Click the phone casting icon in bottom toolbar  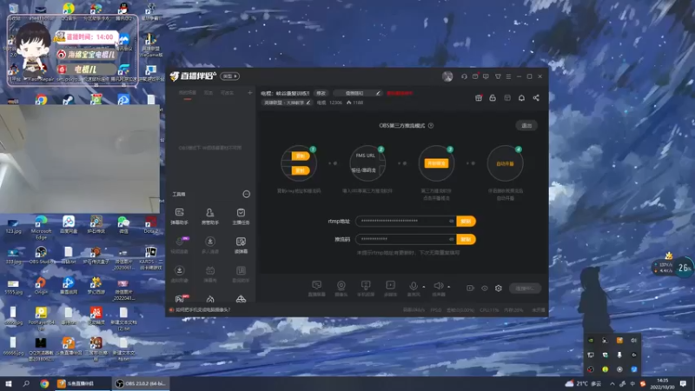[x=366, y=288]
